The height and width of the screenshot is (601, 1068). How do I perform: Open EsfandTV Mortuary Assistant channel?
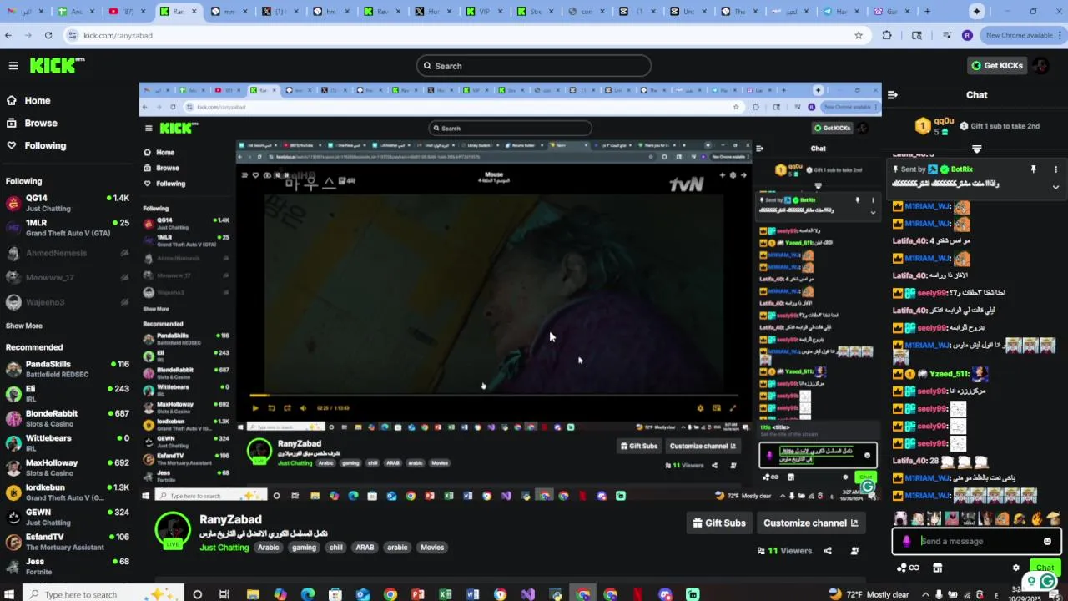(67, 542)
